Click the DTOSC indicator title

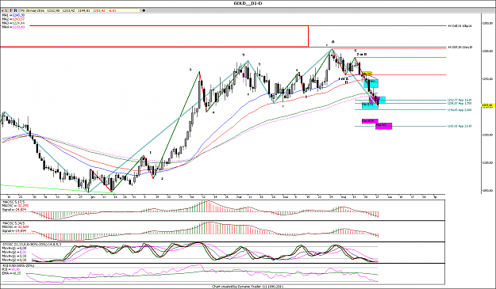pos(32,244)
